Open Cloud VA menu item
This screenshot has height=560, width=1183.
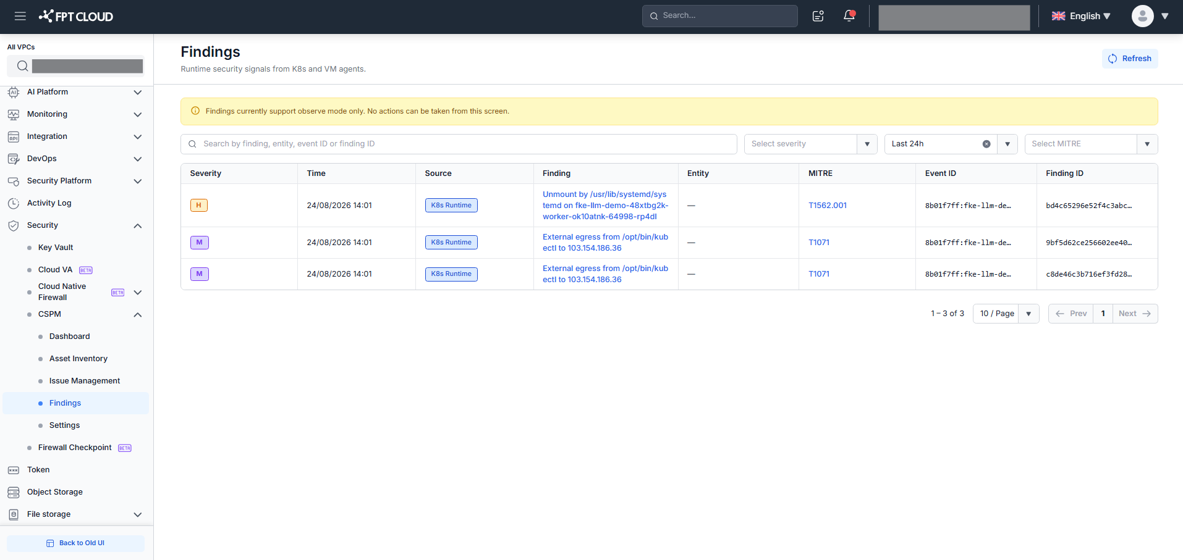pyautogui.click(x=55, y=270)
